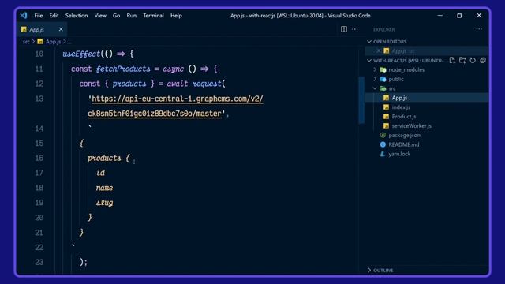Refresh the explorer tree
This screenshot has width=505, height=284.
(x=473, y=60)
